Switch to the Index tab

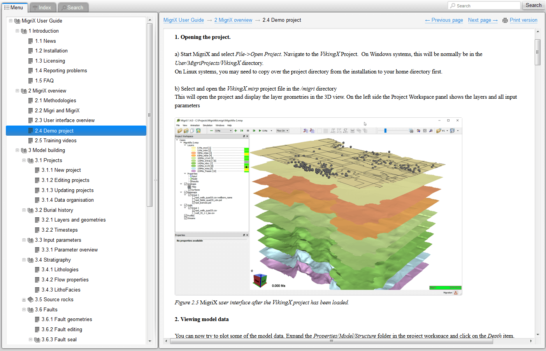43,7
